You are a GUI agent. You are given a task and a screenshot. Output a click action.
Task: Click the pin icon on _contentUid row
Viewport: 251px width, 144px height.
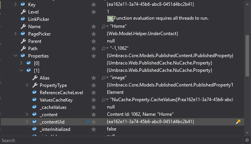point(87,122)
